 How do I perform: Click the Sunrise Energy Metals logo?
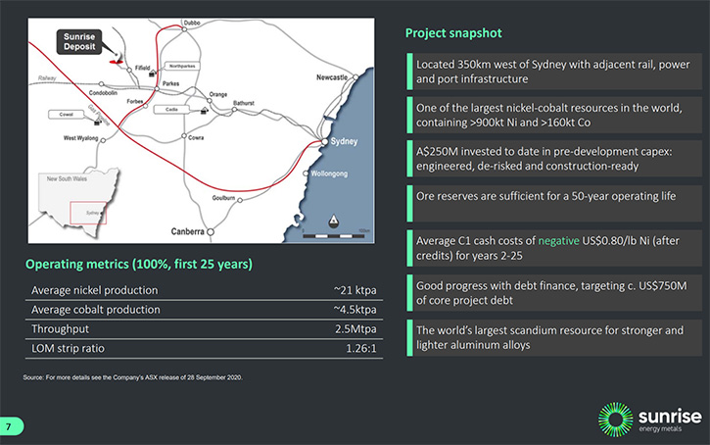(650, 420)
